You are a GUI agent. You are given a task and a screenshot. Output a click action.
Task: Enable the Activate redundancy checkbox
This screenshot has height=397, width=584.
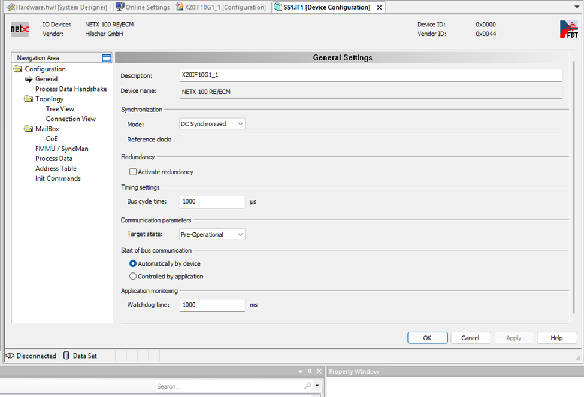(133, 172)
